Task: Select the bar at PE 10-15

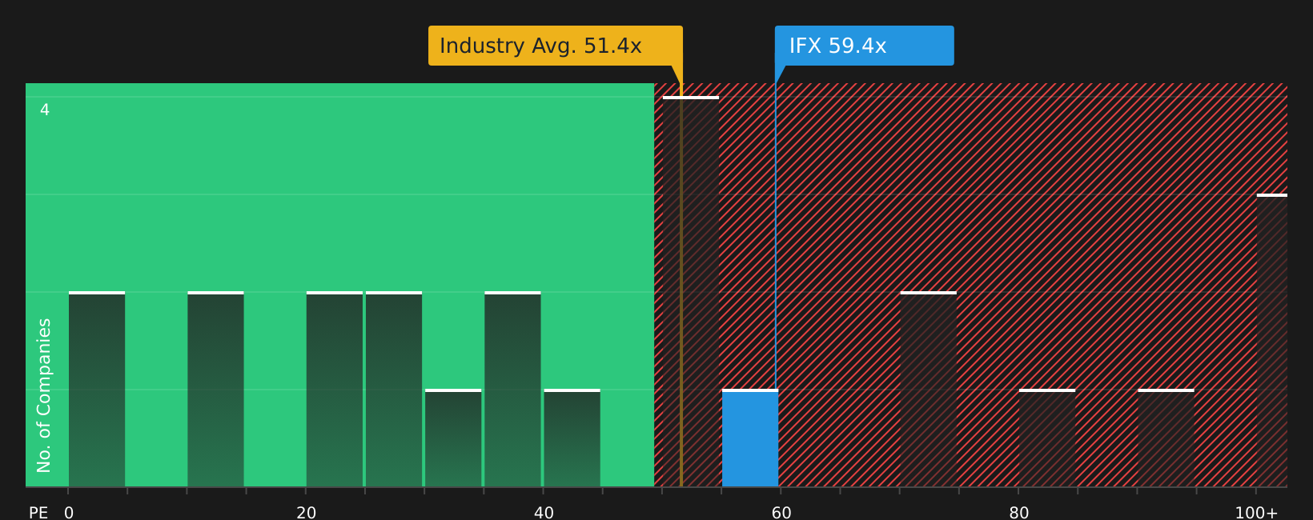Action: (215, 390)
